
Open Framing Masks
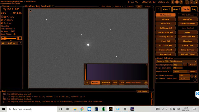click(166, 37)
